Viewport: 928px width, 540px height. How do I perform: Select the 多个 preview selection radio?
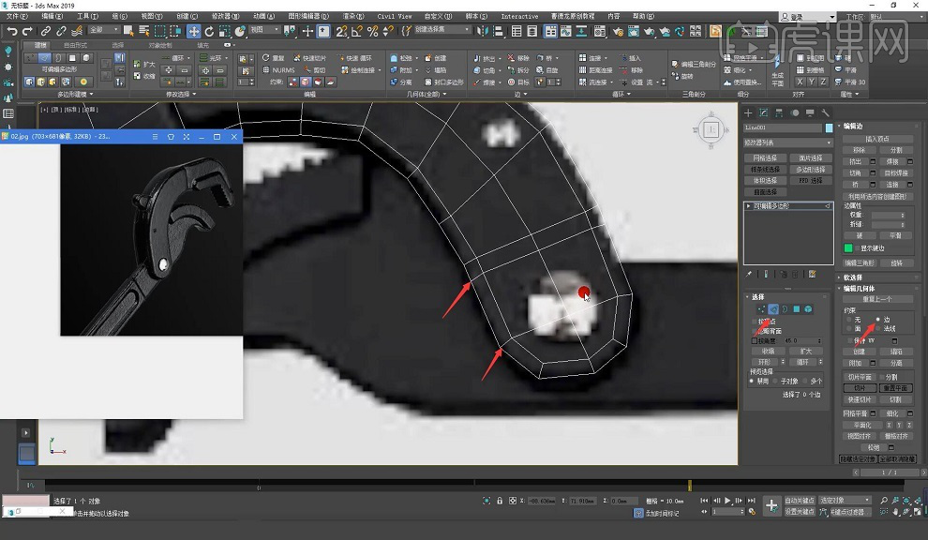point(805,382)
